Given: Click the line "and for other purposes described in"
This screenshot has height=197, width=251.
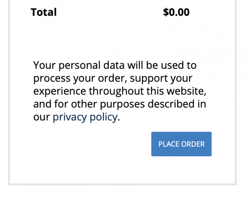Looking at the screenshot, I should click(x=120, y=104).
